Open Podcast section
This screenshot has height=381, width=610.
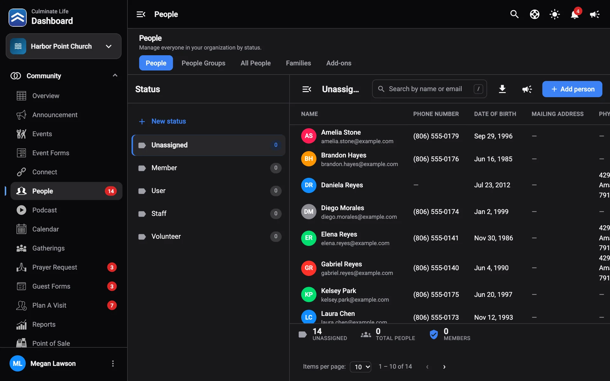(x=66, y=210)
